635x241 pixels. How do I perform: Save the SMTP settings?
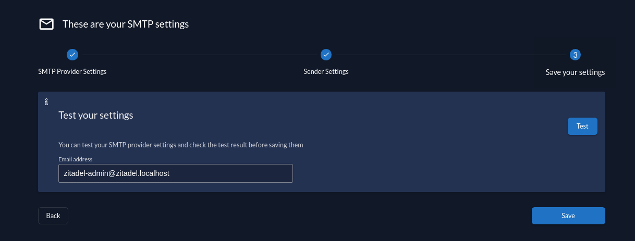568,215
